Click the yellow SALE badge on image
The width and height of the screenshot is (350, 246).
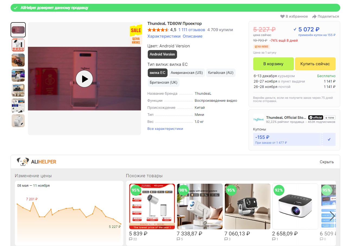pos(136,30)
